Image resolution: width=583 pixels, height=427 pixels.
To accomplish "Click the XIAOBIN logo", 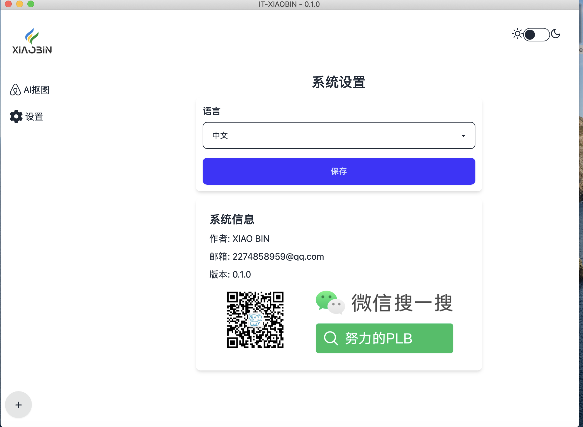I will [x=32, y=41].
